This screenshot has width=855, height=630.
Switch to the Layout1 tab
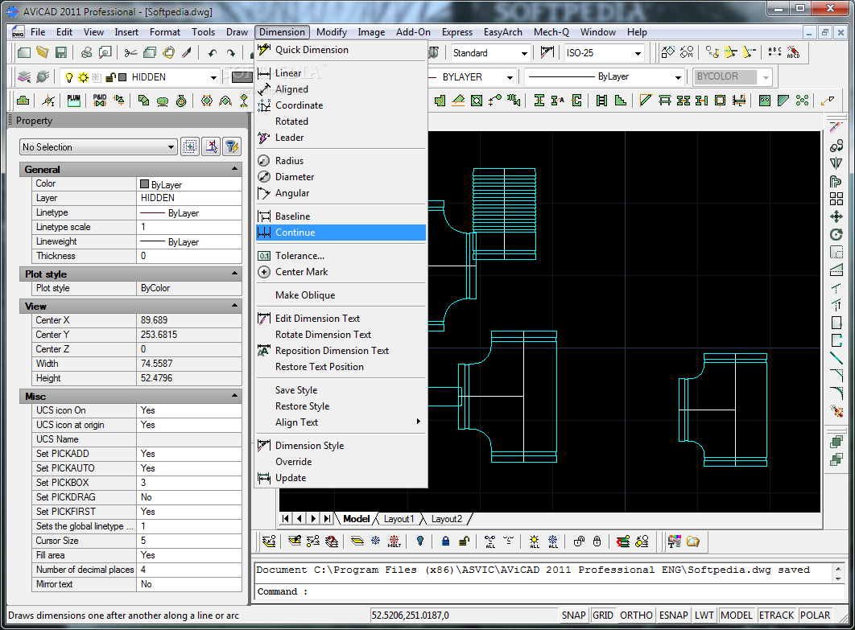point(399,519)
